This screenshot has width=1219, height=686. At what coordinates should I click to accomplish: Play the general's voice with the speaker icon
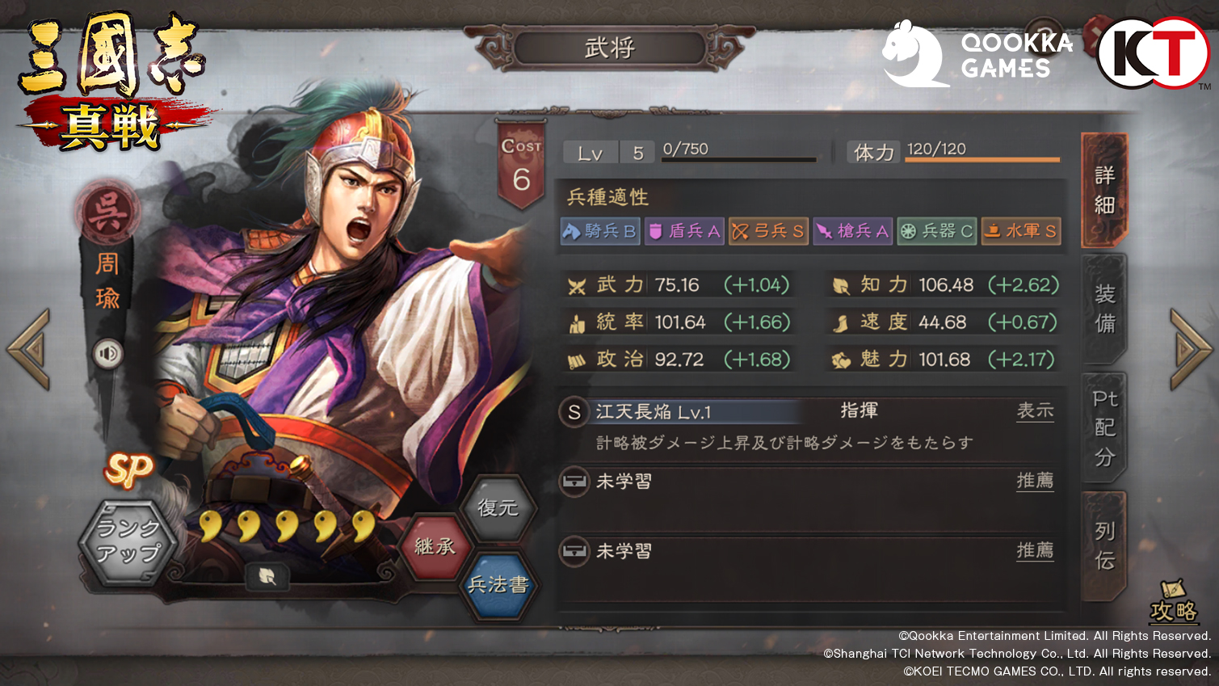[x=108, y=354]
